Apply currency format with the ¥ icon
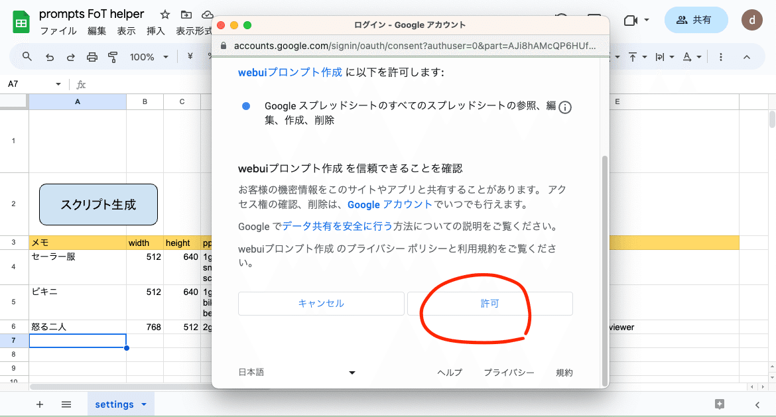This screenshot has height=417, width=776. pos(190,56)
